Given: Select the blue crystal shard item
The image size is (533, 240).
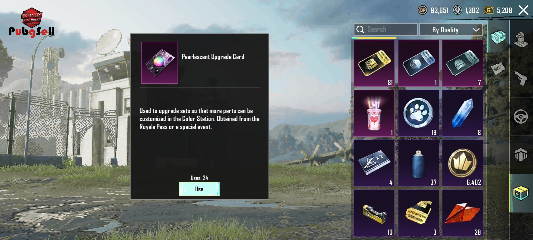Looking at the screenshot, I should pos(462,113).
